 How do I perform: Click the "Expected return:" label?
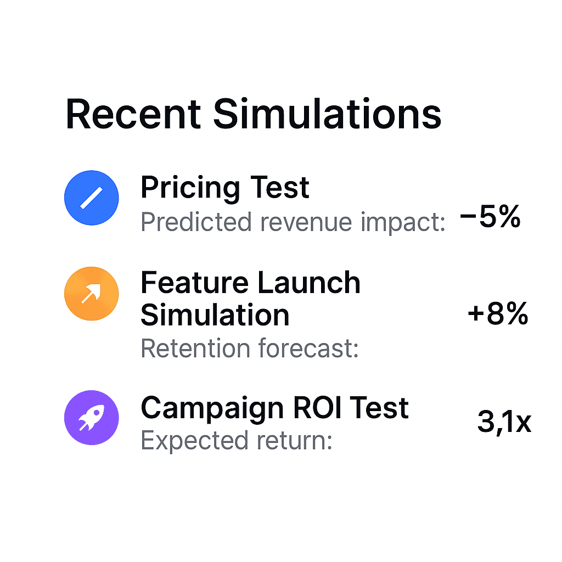[237, 440]
